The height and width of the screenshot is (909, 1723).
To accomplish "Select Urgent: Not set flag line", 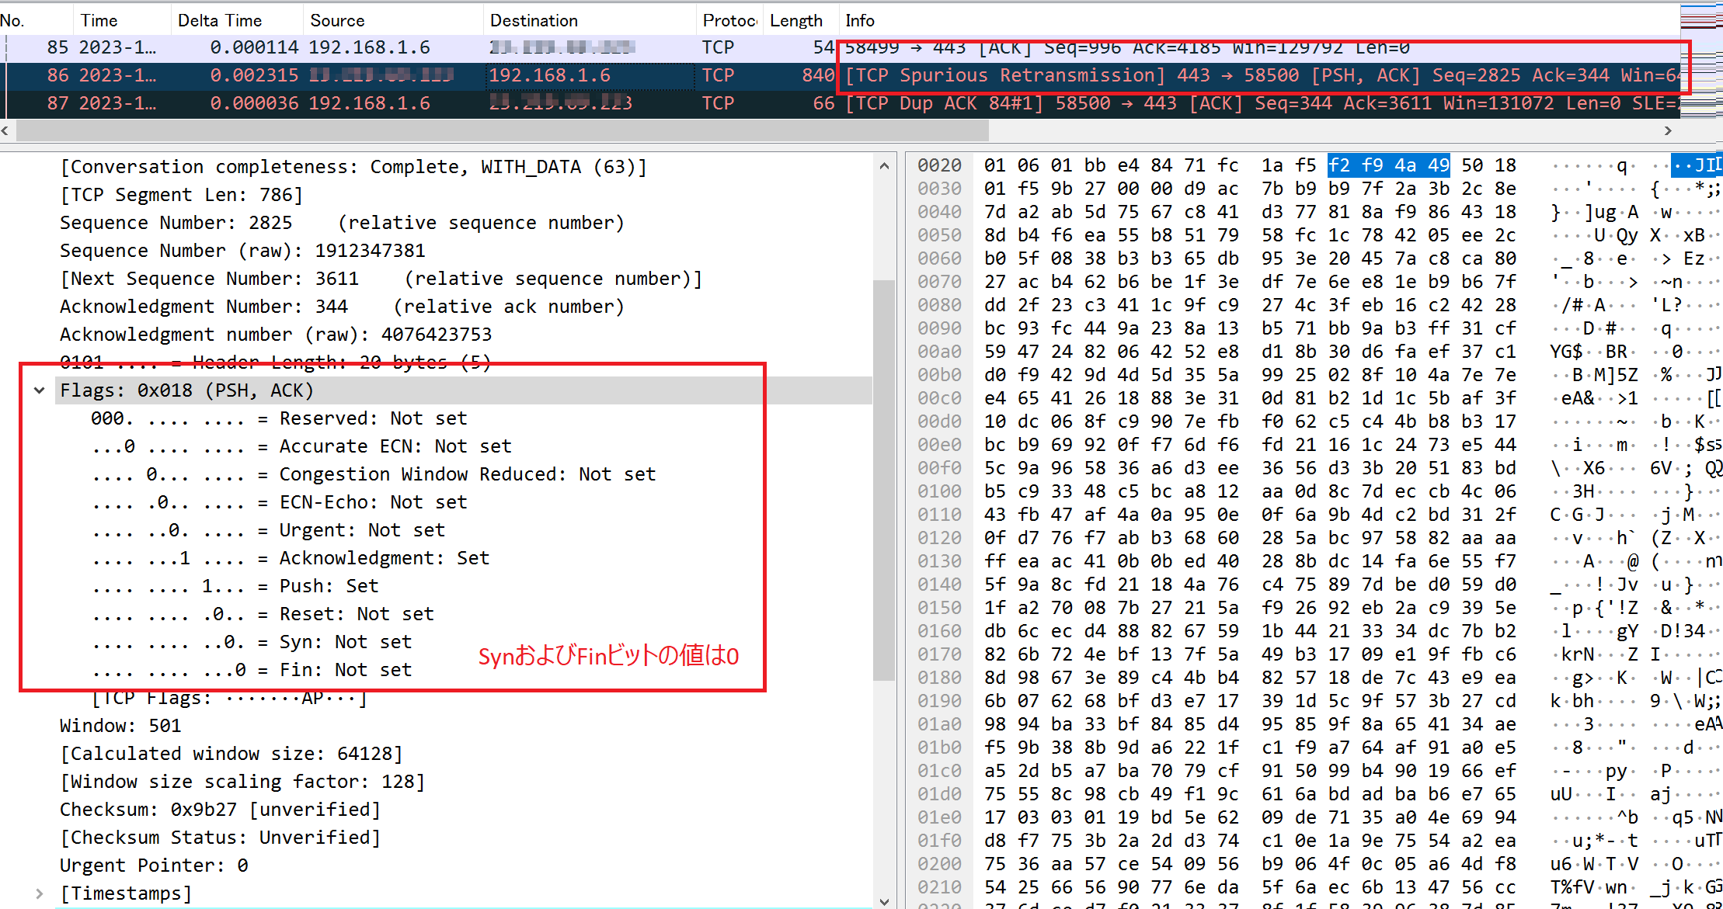I will 268,530.
